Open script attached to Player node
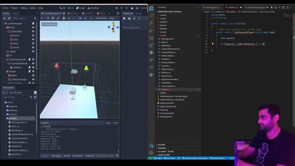This screenshot has width=295, height=166. [29, 71]
